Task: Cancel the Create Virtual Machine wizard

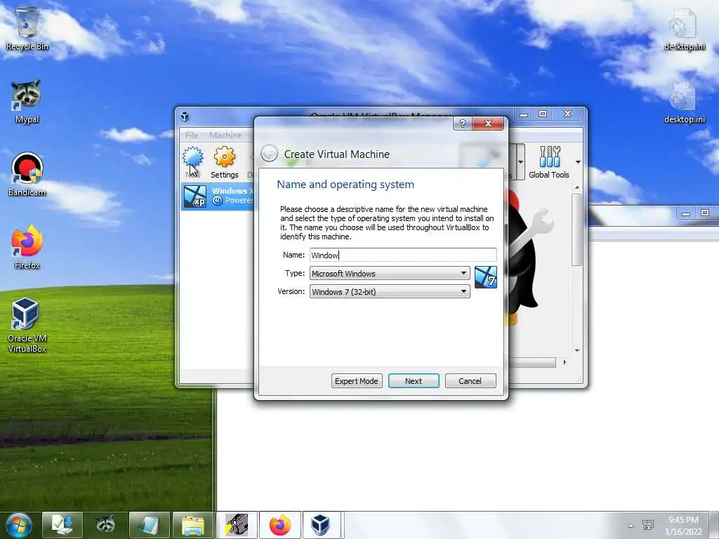Action: pos(470,381)
